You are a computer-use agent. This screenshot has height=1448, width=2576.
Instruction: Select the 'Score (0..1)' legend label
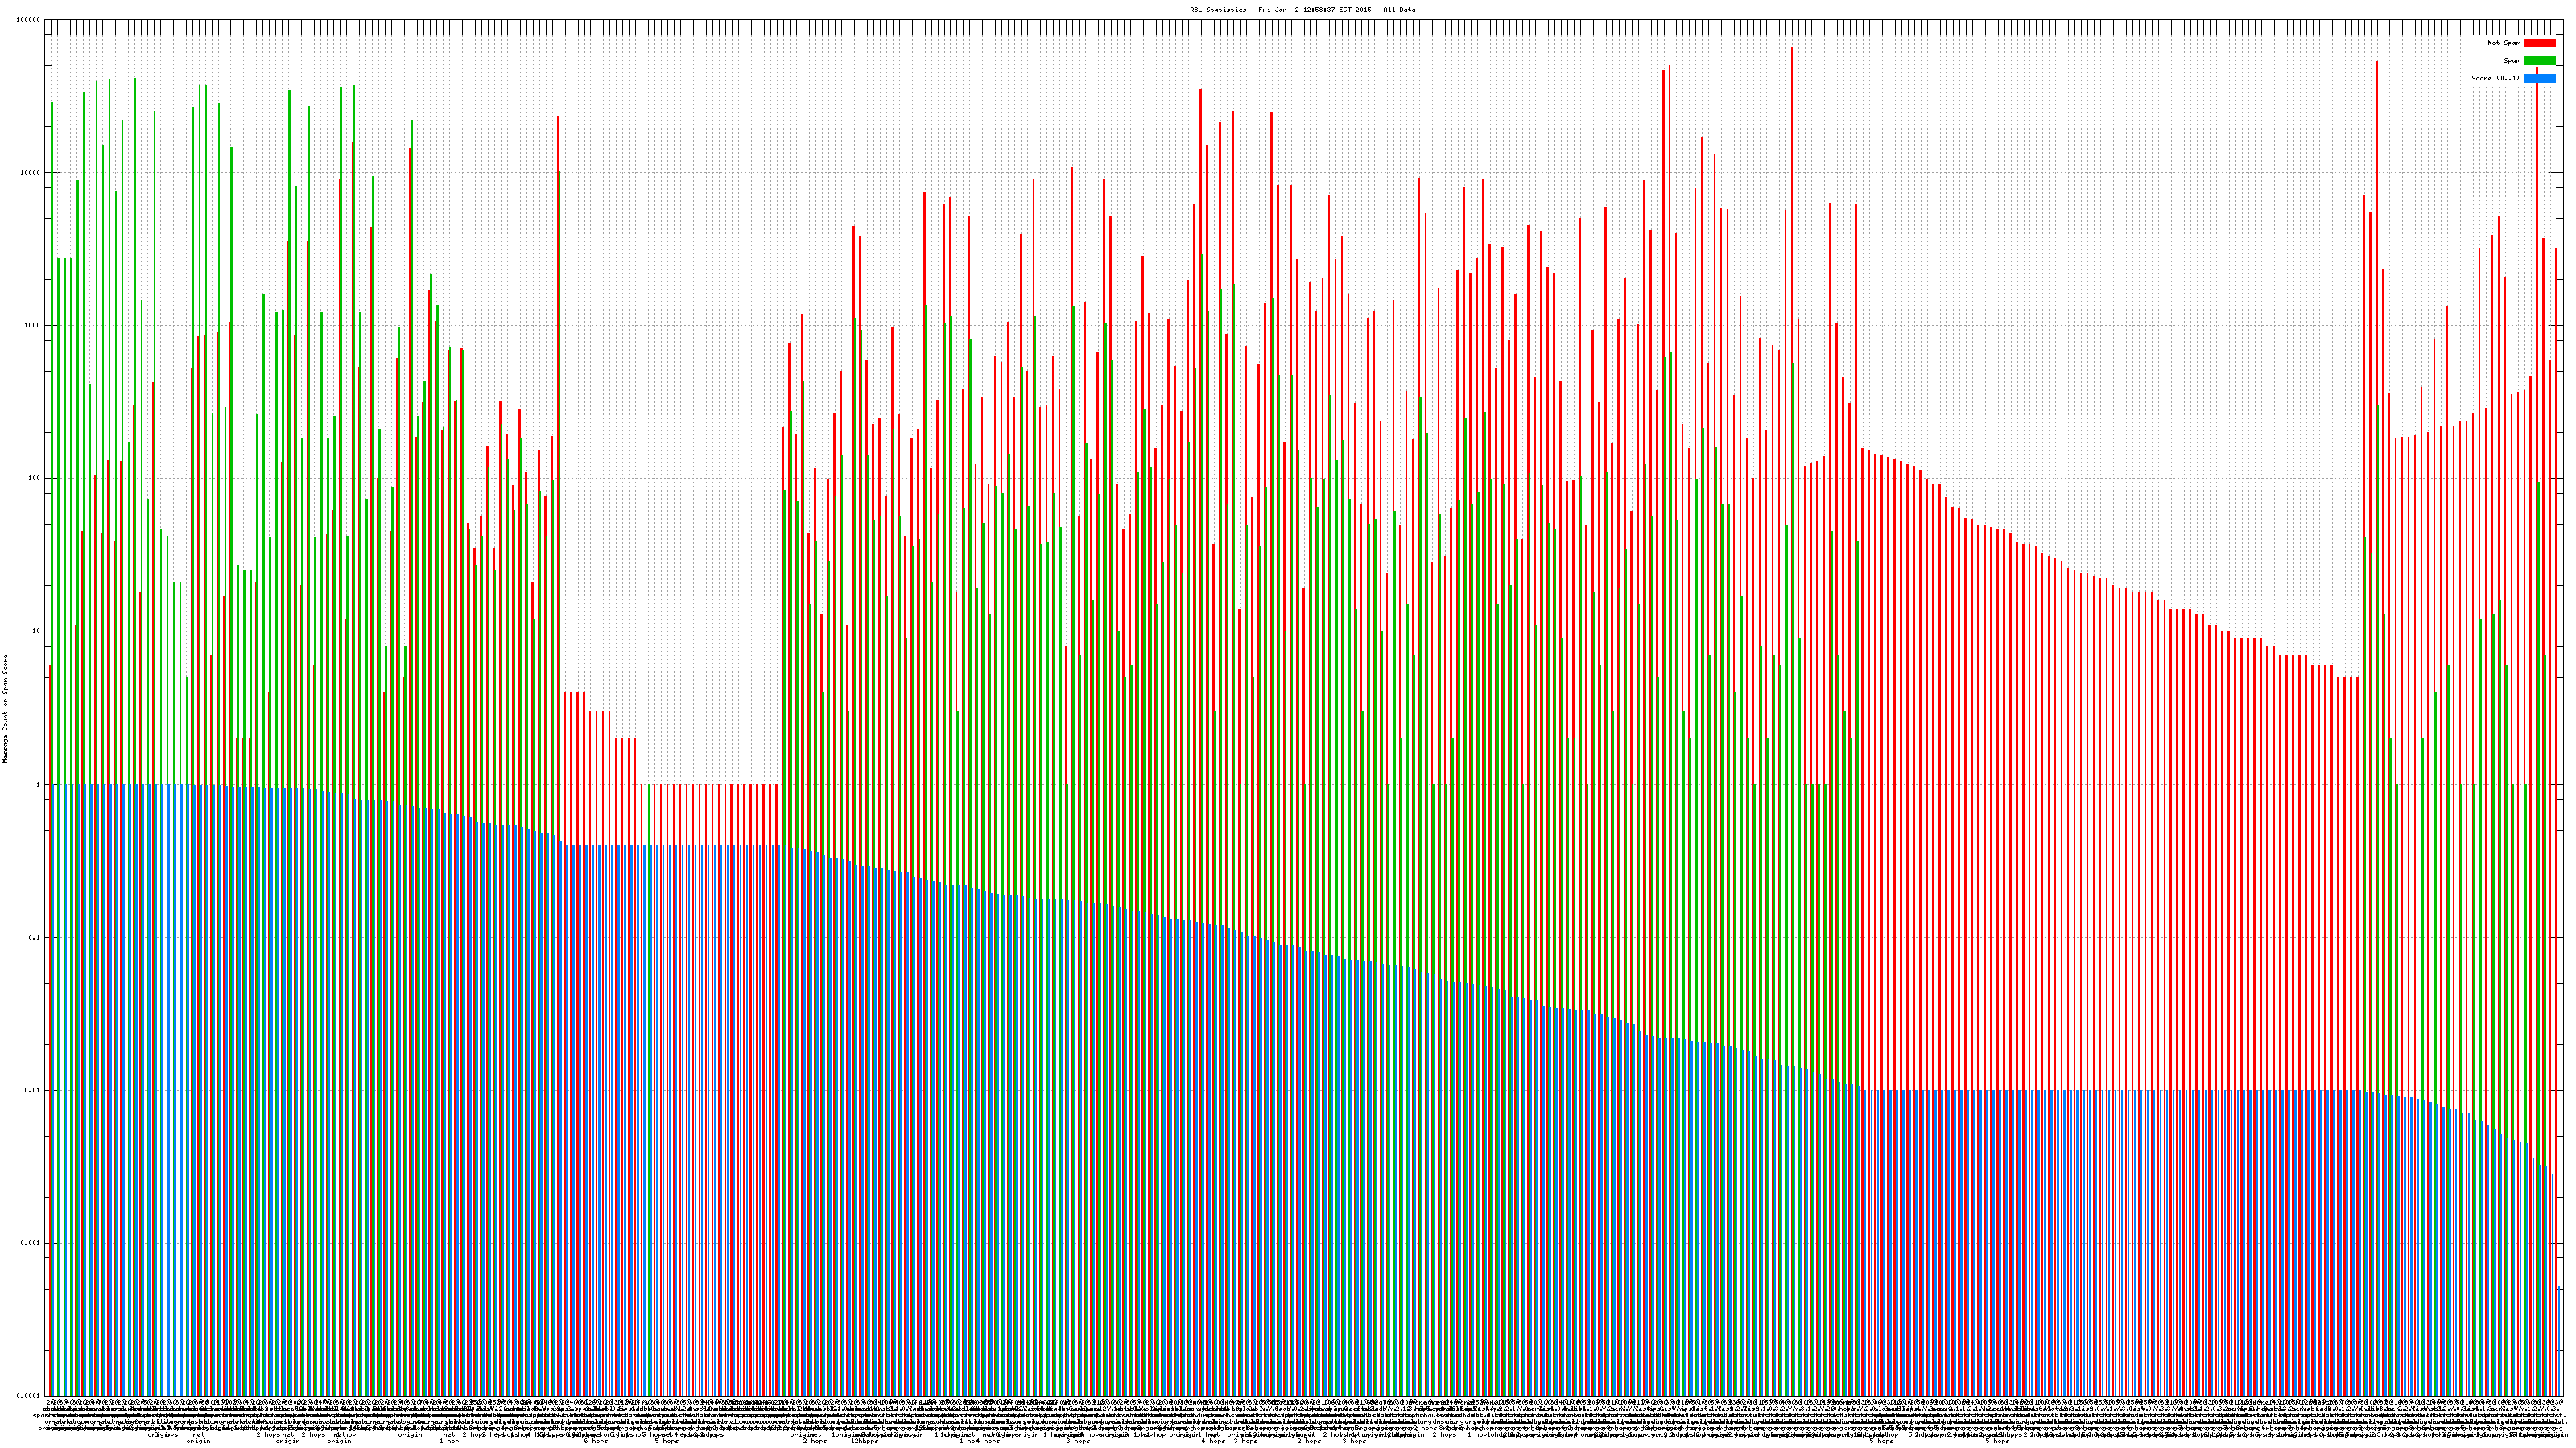click(2495, 78)
